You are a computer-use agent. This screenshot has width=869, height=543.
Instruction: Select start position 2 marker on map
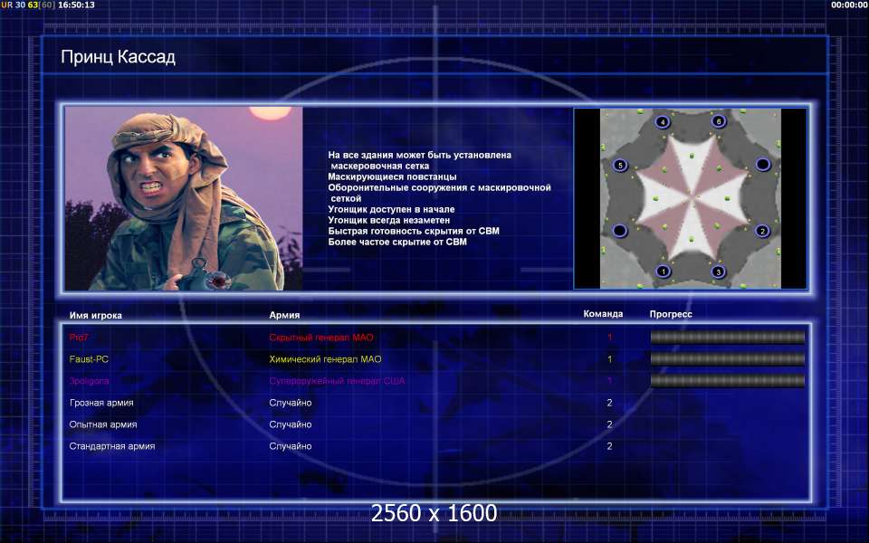pyautogui.click(x=762, y=231)
